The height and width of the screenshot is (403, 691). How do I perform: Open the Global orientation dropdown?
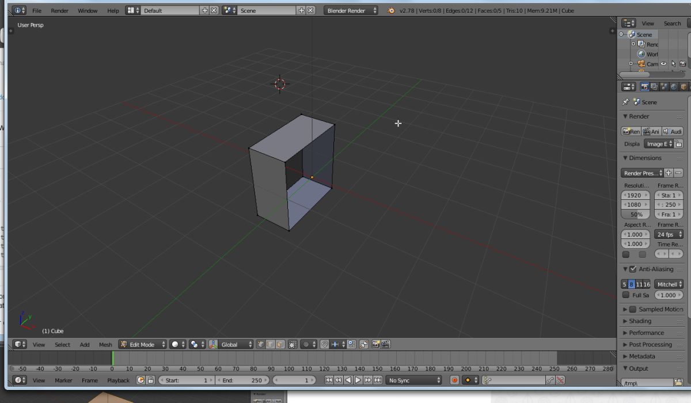tap(234, 344)
